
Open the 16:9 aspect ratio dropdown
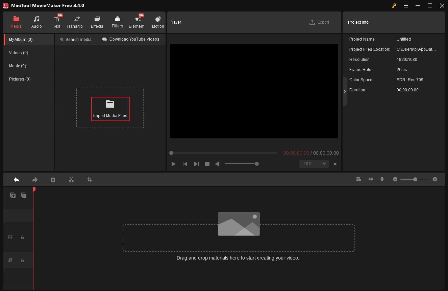[314, 164]
